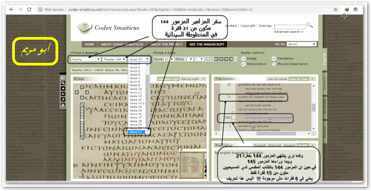Open ABOUT THE PROJECT menu
Viewport: 371px width, 191px height.
pyautogui.click(x=166, y=44)
